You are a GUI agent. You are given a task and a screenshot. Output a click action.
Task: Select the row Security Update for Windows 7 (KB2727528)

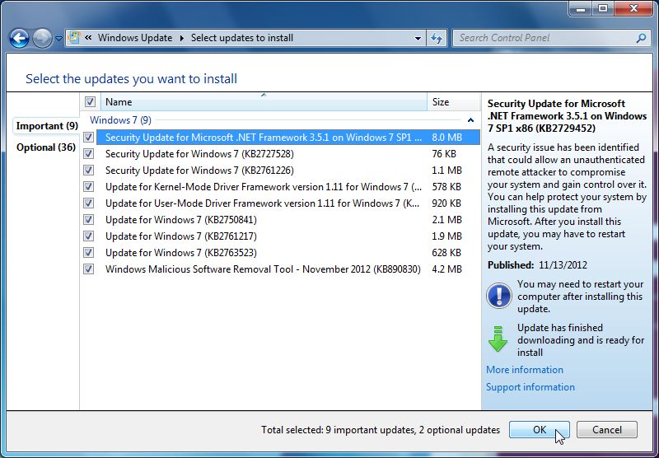click(x=287, y=154)
